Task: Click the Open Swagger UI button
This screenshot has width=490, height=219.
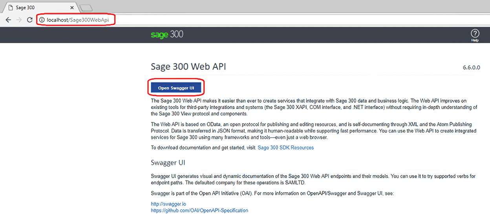Action: pos(176,88)
